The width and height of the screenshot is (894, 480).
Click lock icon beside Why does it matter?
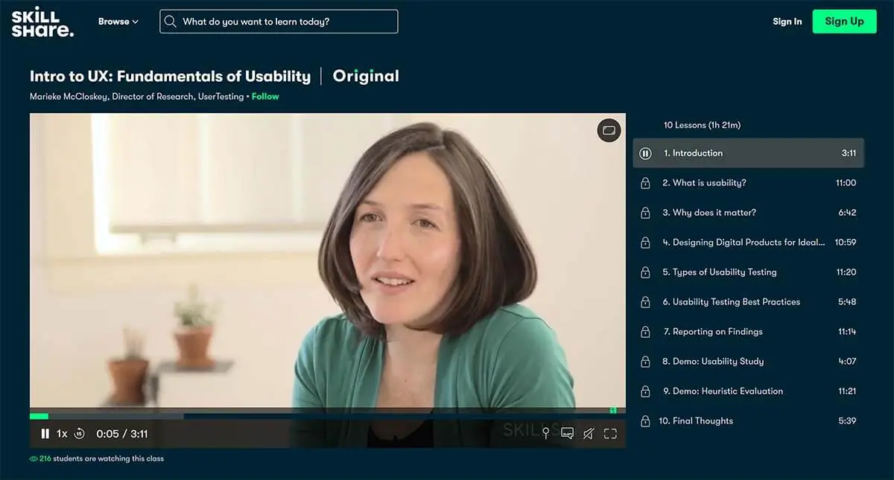tap(646, 213)
